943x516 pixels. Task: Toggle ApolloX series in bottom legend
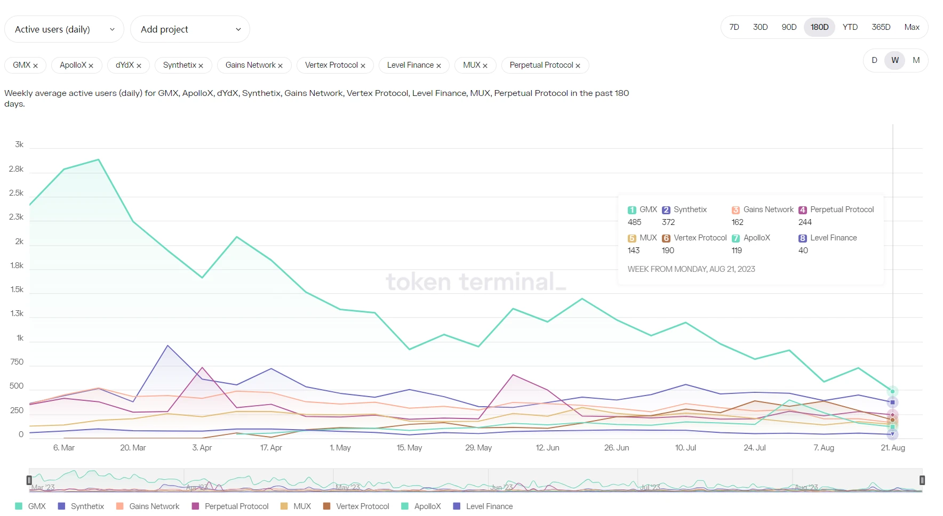click(421, 506)
